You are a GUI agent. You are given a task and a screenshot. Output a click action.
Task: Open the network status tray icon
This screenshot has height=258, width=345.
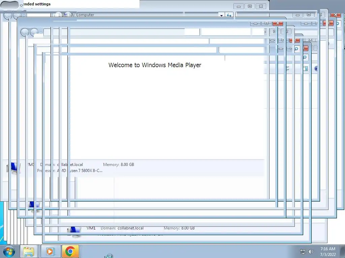pos(303,252)
